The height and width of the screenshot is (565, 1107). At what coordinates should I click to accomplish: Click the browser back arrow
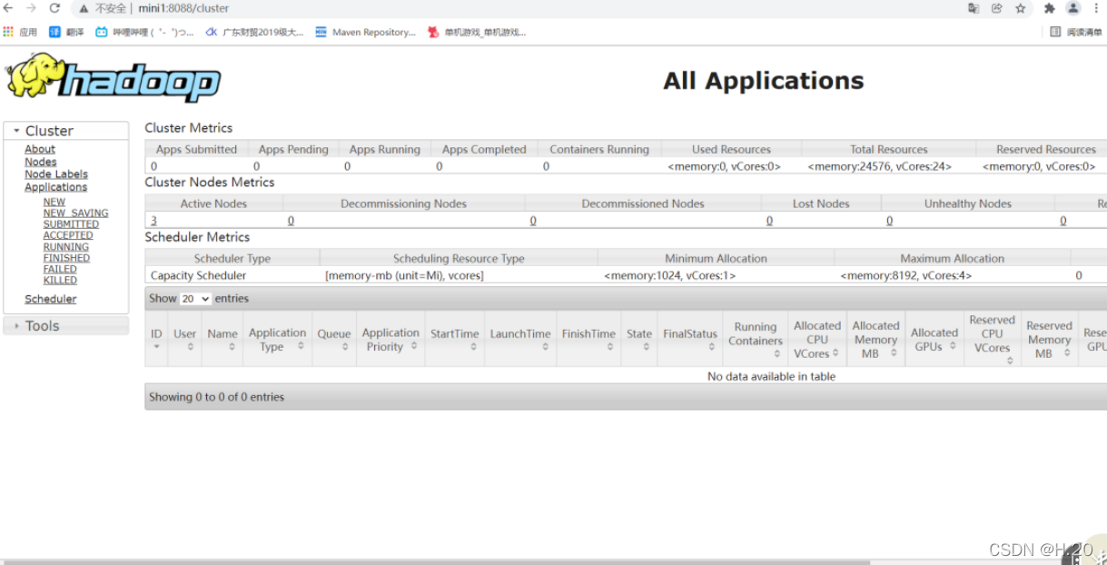[9, 8]
